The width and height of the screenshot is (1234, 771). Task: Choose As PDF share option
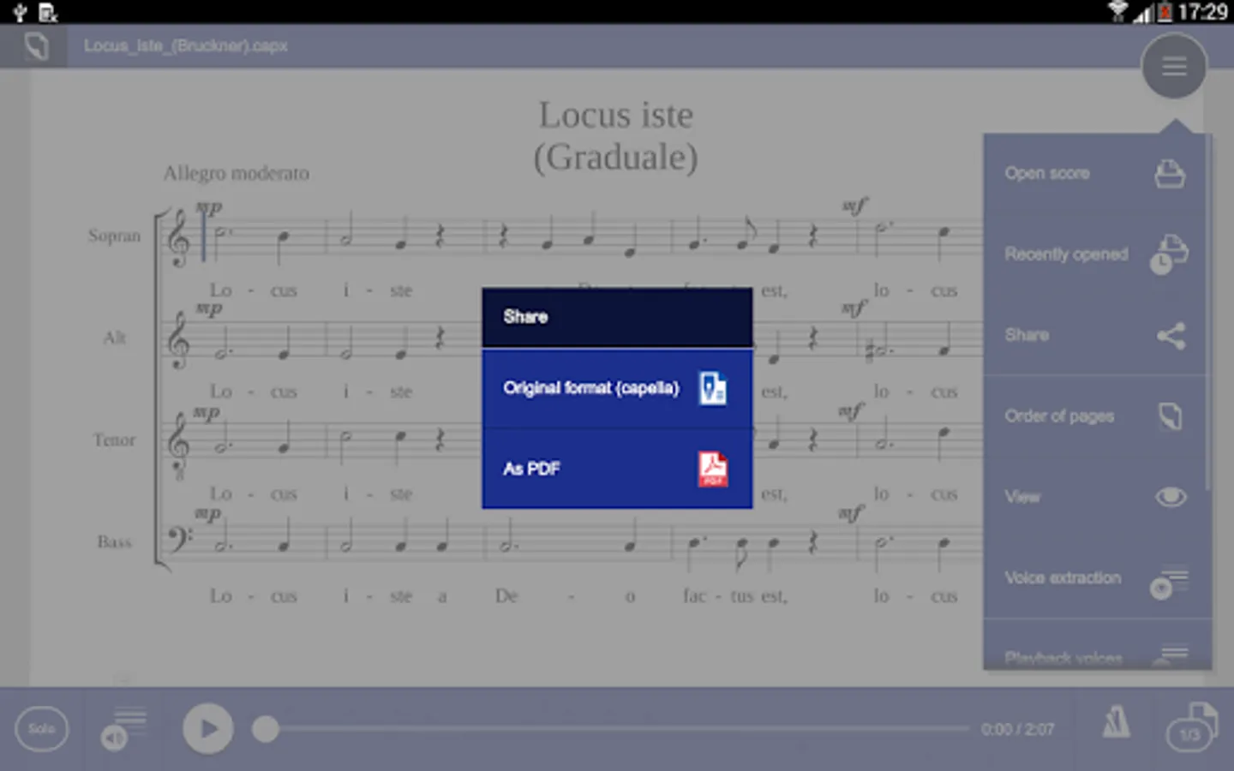[617, 469]
